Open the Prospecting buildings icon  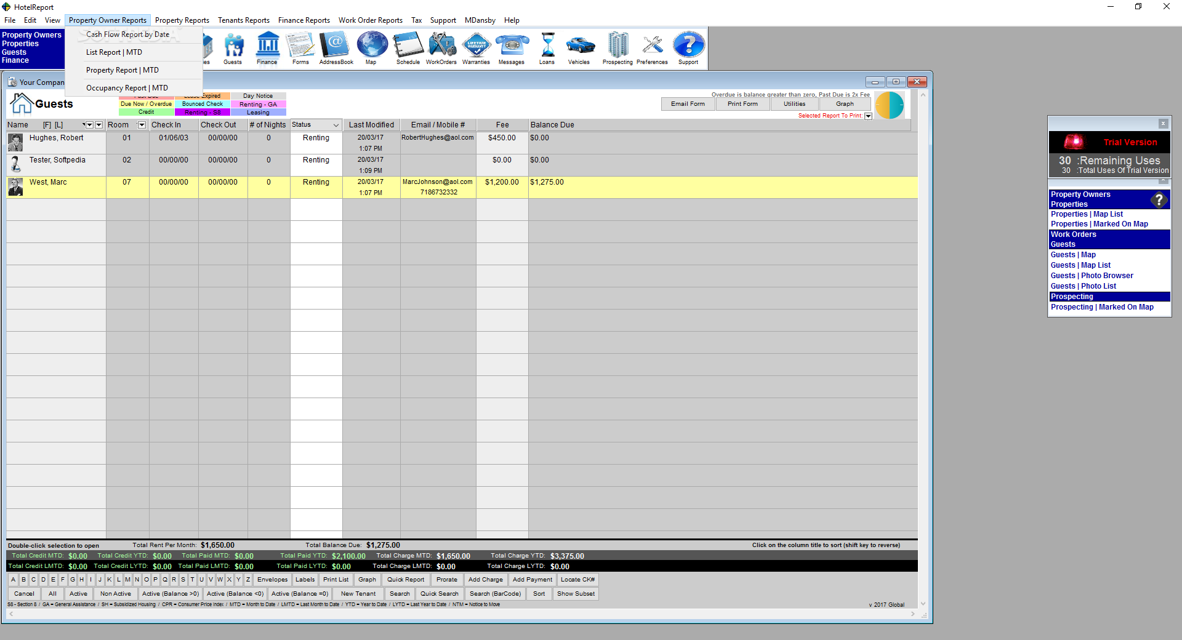(x=618, y=48)
